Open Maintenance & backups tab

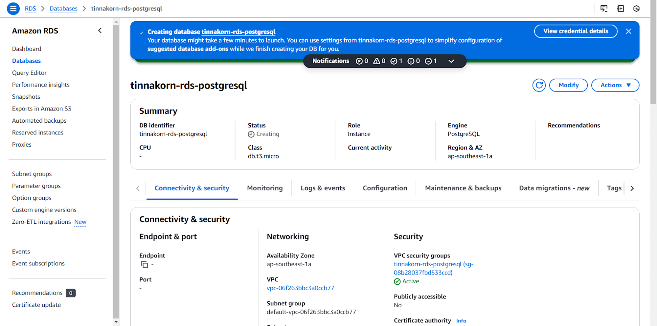tap(463, 188)
